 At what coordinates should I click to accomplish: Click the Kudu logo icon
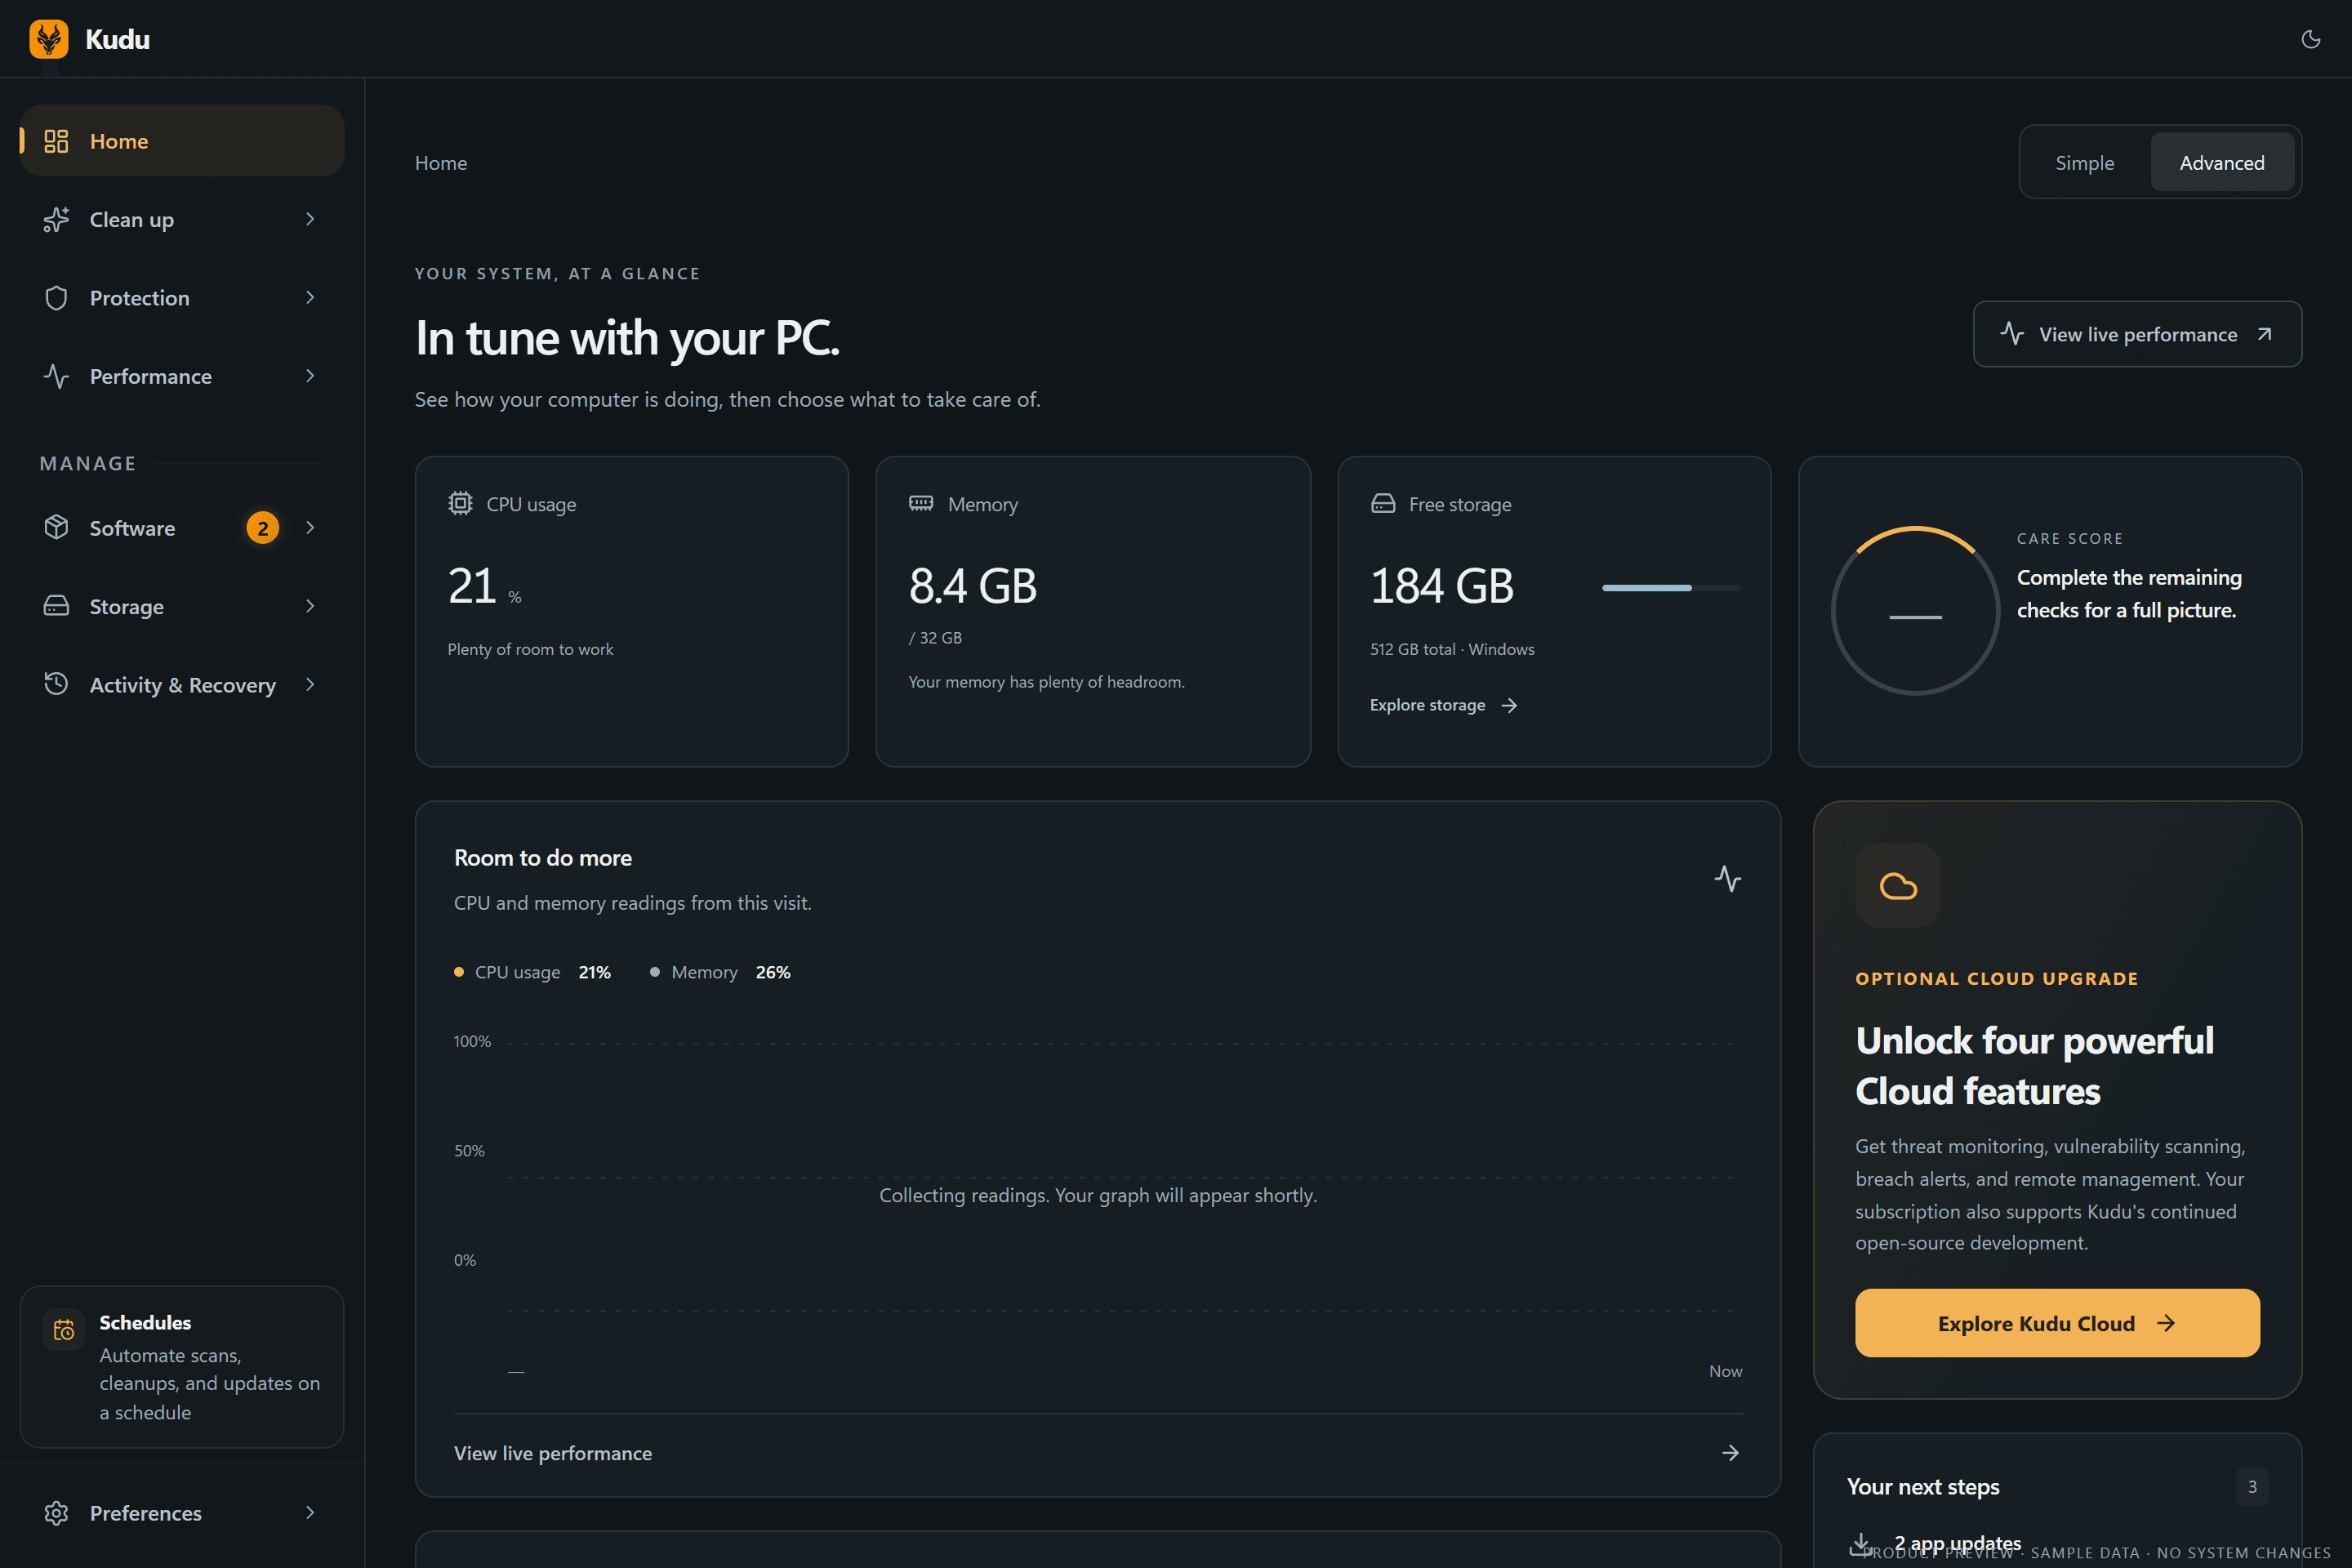tap(49, 39)
